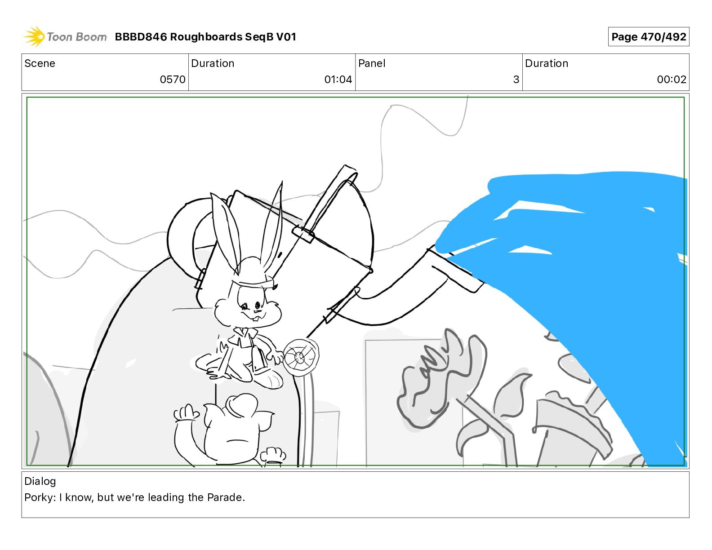Select panel number '3'
Image resolution: width=712 pixels, height=550 pixels.
pos(516,80)
